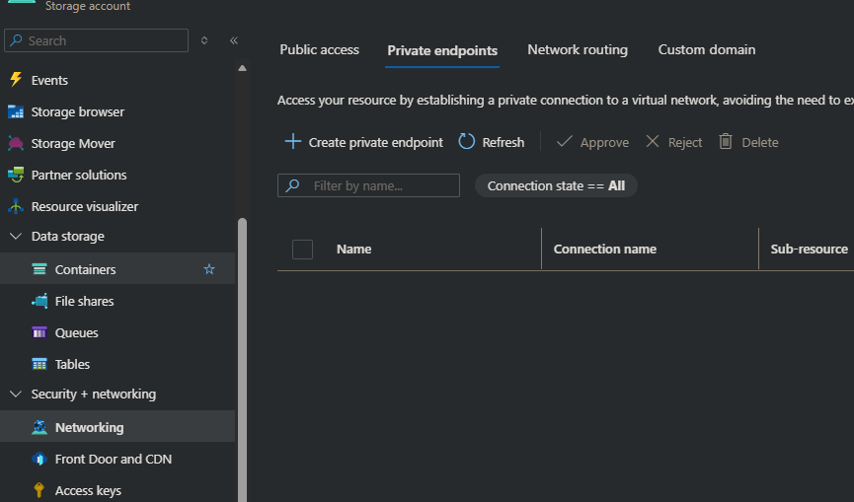
Task: Toggle favorite star next to Containers
Action: [208, 269]
